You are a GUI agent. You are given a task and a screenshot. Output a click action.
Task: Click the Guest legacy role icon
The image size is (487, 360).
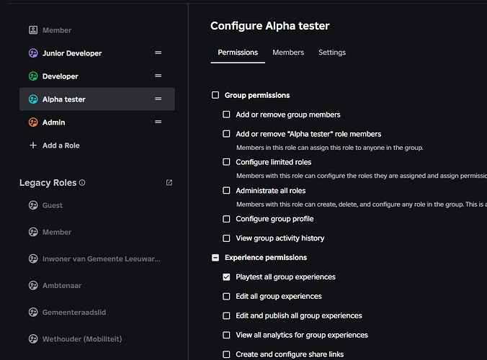pos(33,205)
